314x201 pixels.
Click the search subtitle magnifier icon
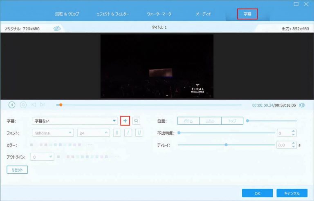[136, 121]
